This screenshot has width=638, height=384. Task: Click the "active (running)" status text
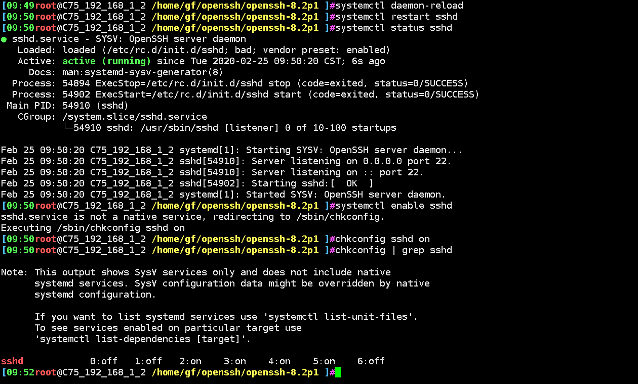[x=107, y=61]
